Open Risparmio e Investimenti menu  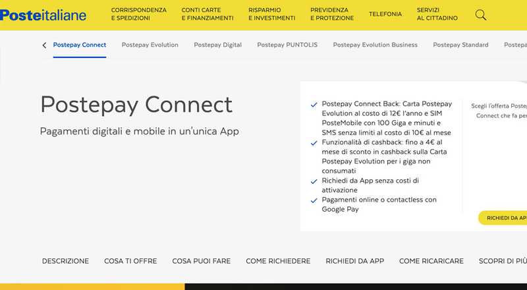click(x=271, y=14)
